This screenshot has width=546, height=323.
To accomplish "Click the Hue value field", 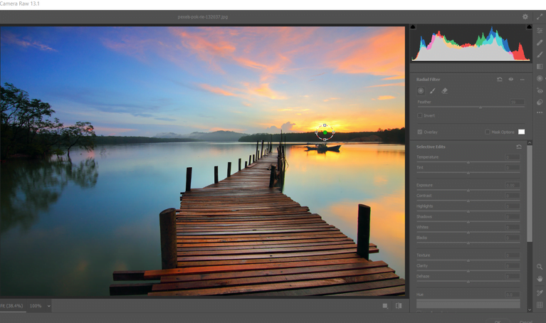I will click(513, 294).
